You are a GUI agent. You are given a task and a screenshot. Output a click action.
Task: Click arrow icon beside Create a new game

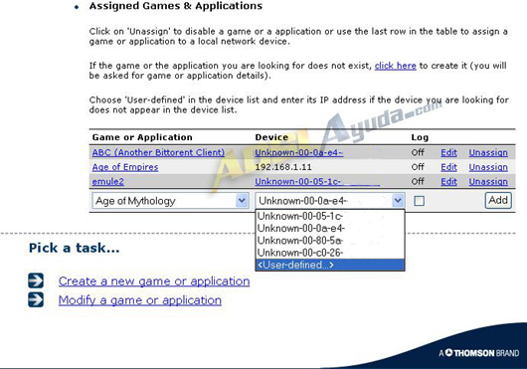click(36, 280)
